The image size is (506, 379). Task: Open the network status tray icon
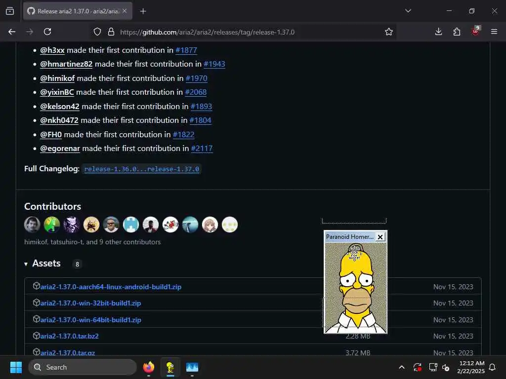pyautogui.click(x=433, y=367)
